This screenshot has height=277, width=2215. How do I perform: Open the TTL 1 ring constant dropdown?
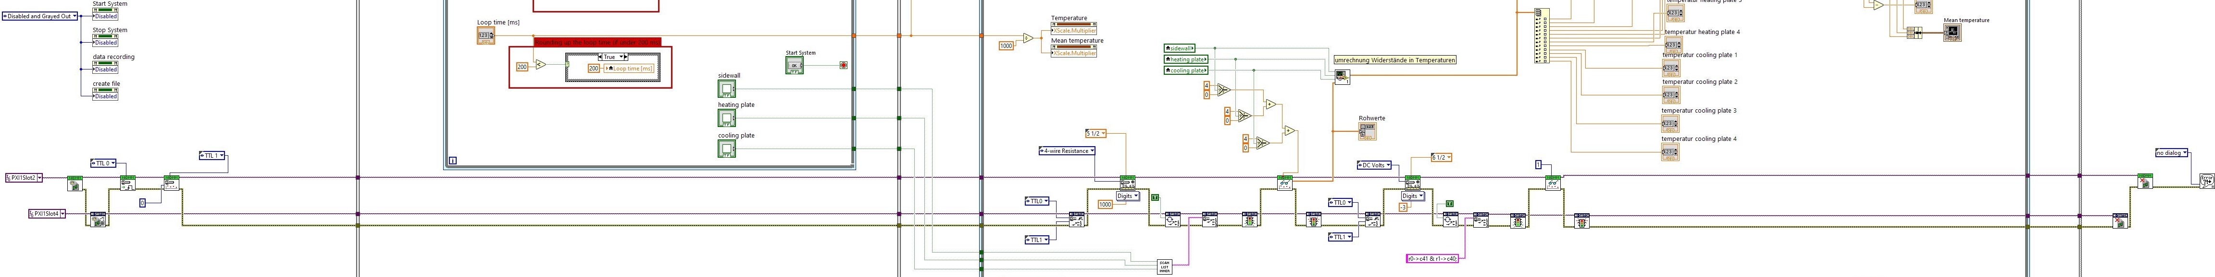(212, 155)
